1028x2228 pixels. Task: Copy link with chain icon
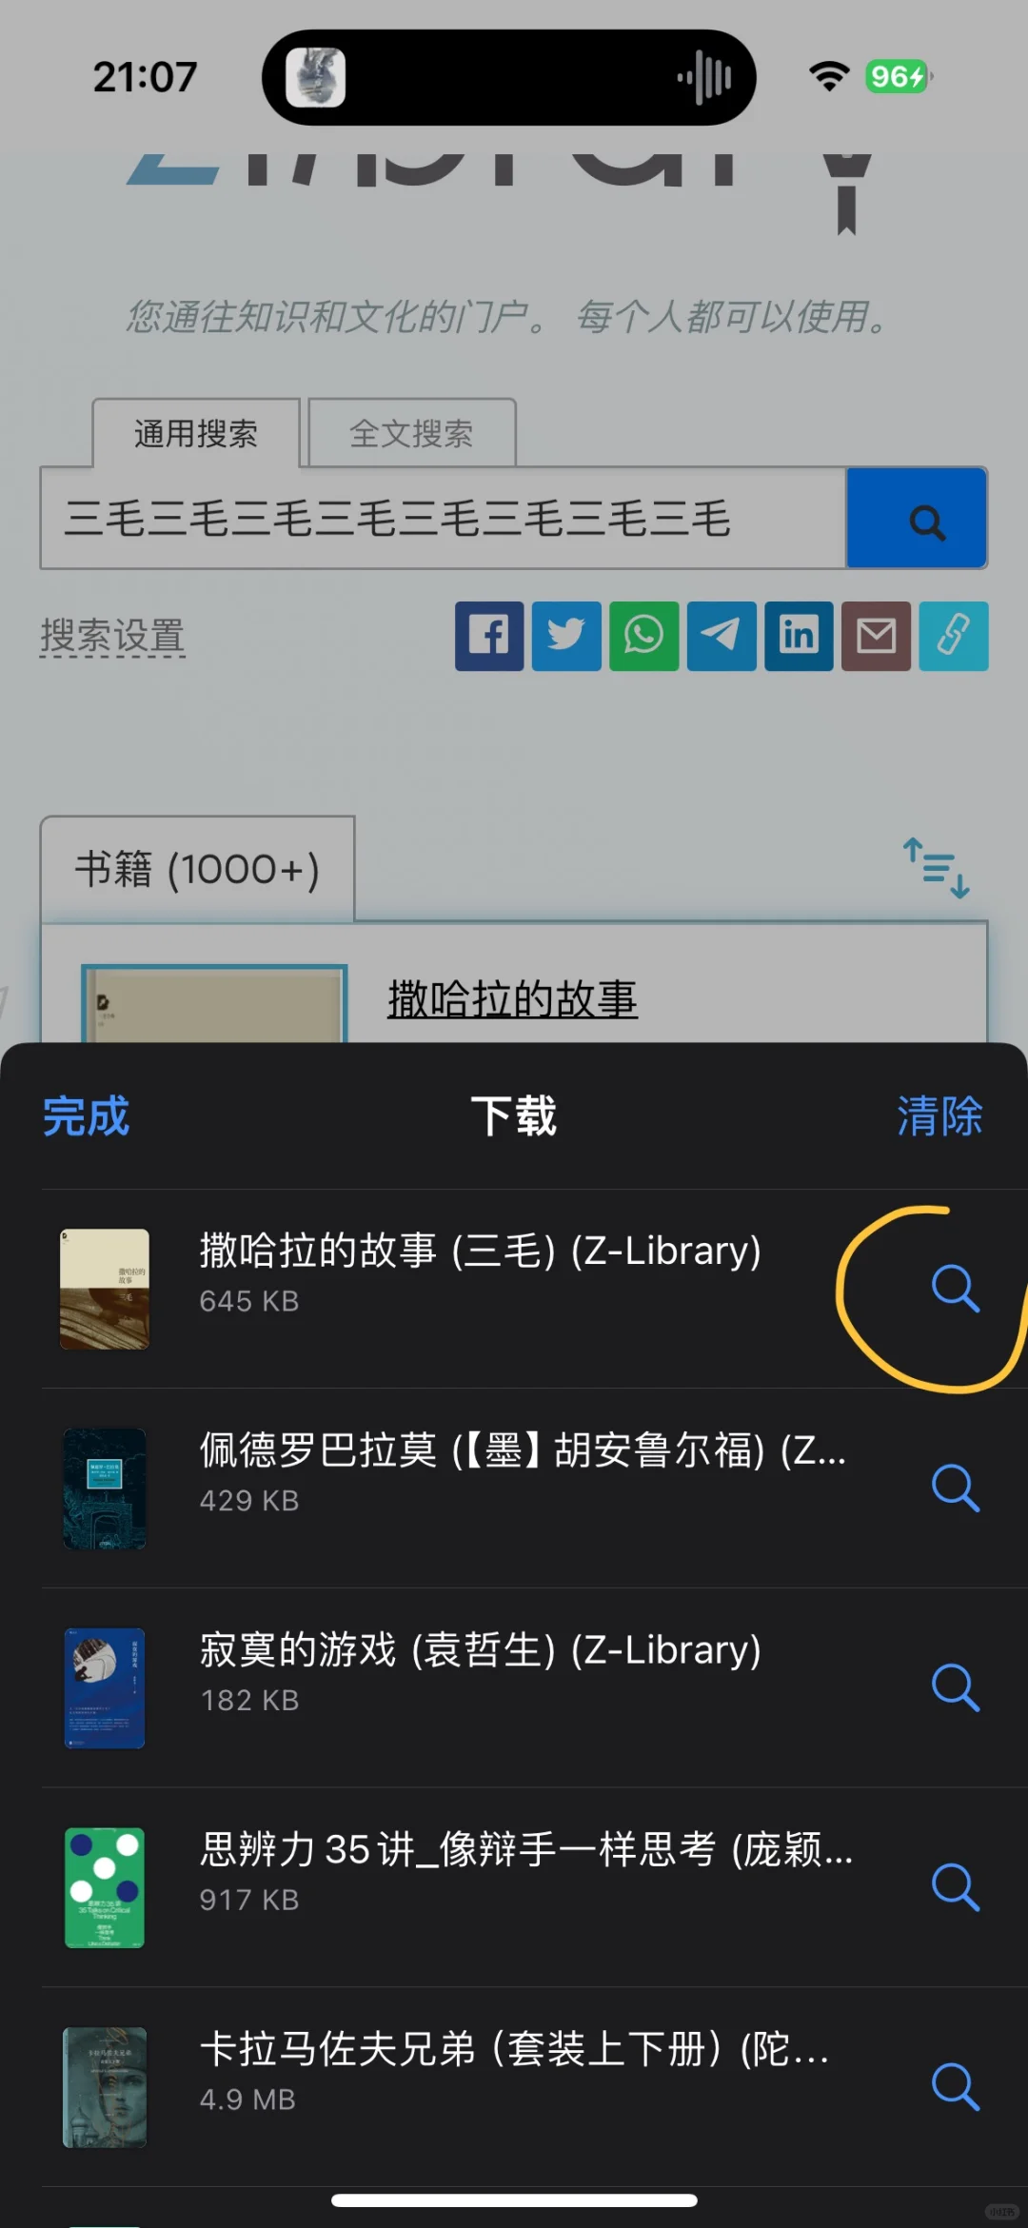[954, 636]
